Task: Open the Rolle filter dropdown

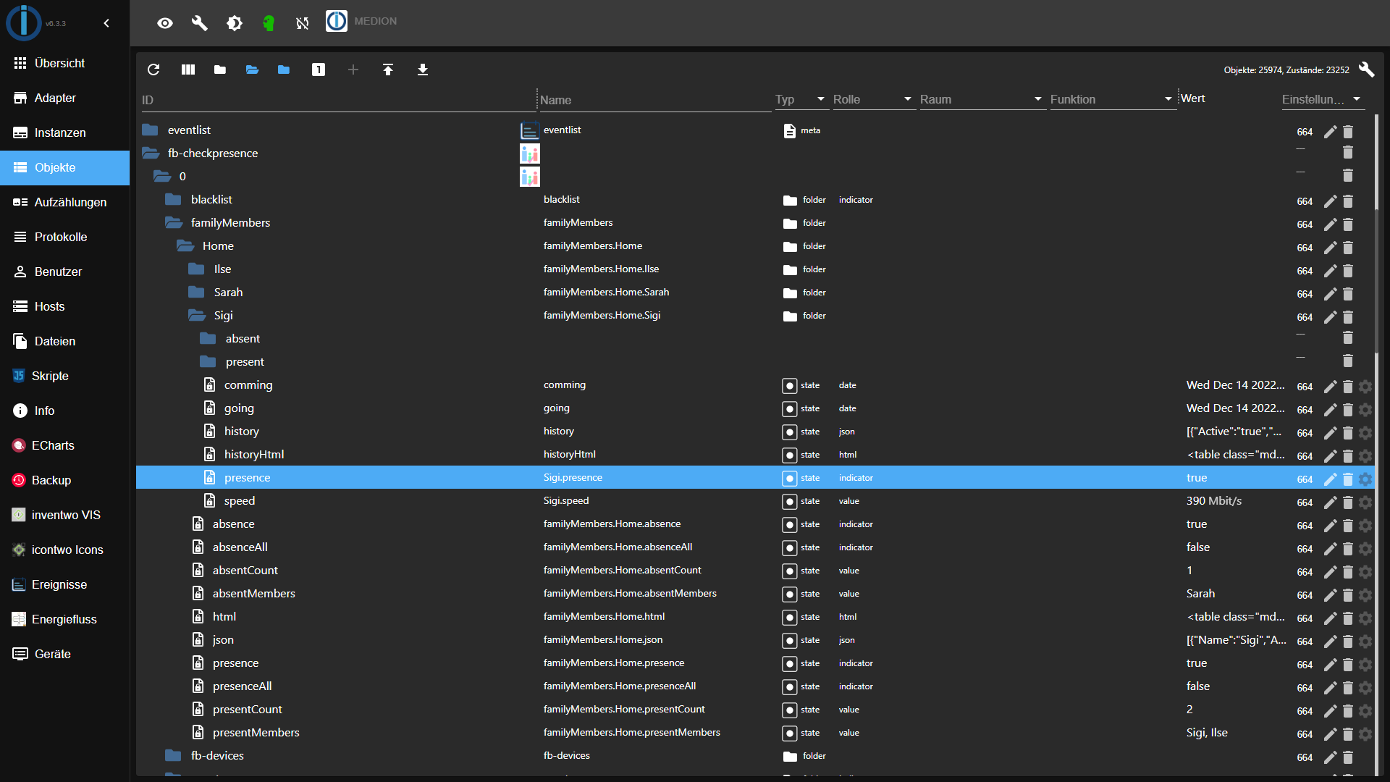Action: [x=874, y=99]
